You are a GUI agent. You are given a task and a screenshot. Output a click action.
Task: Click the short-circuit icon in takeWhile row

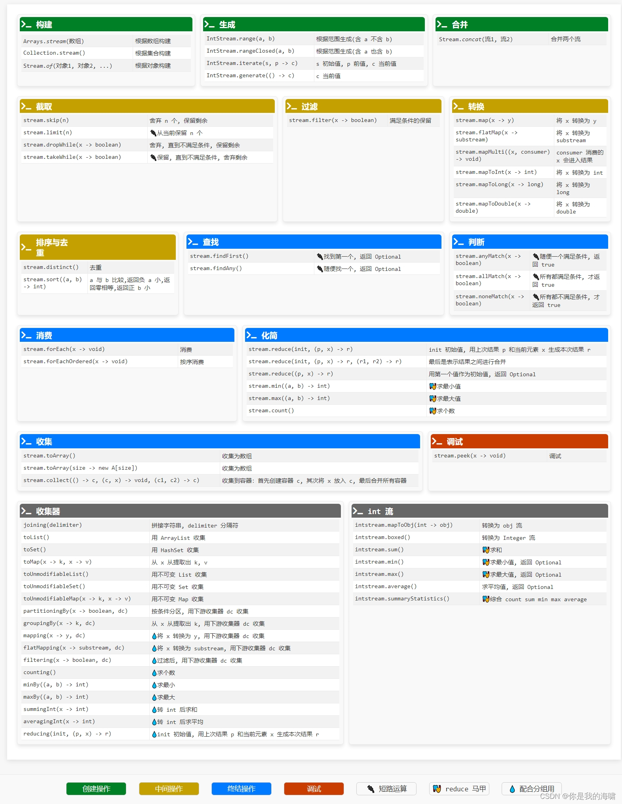click(153, 158)
